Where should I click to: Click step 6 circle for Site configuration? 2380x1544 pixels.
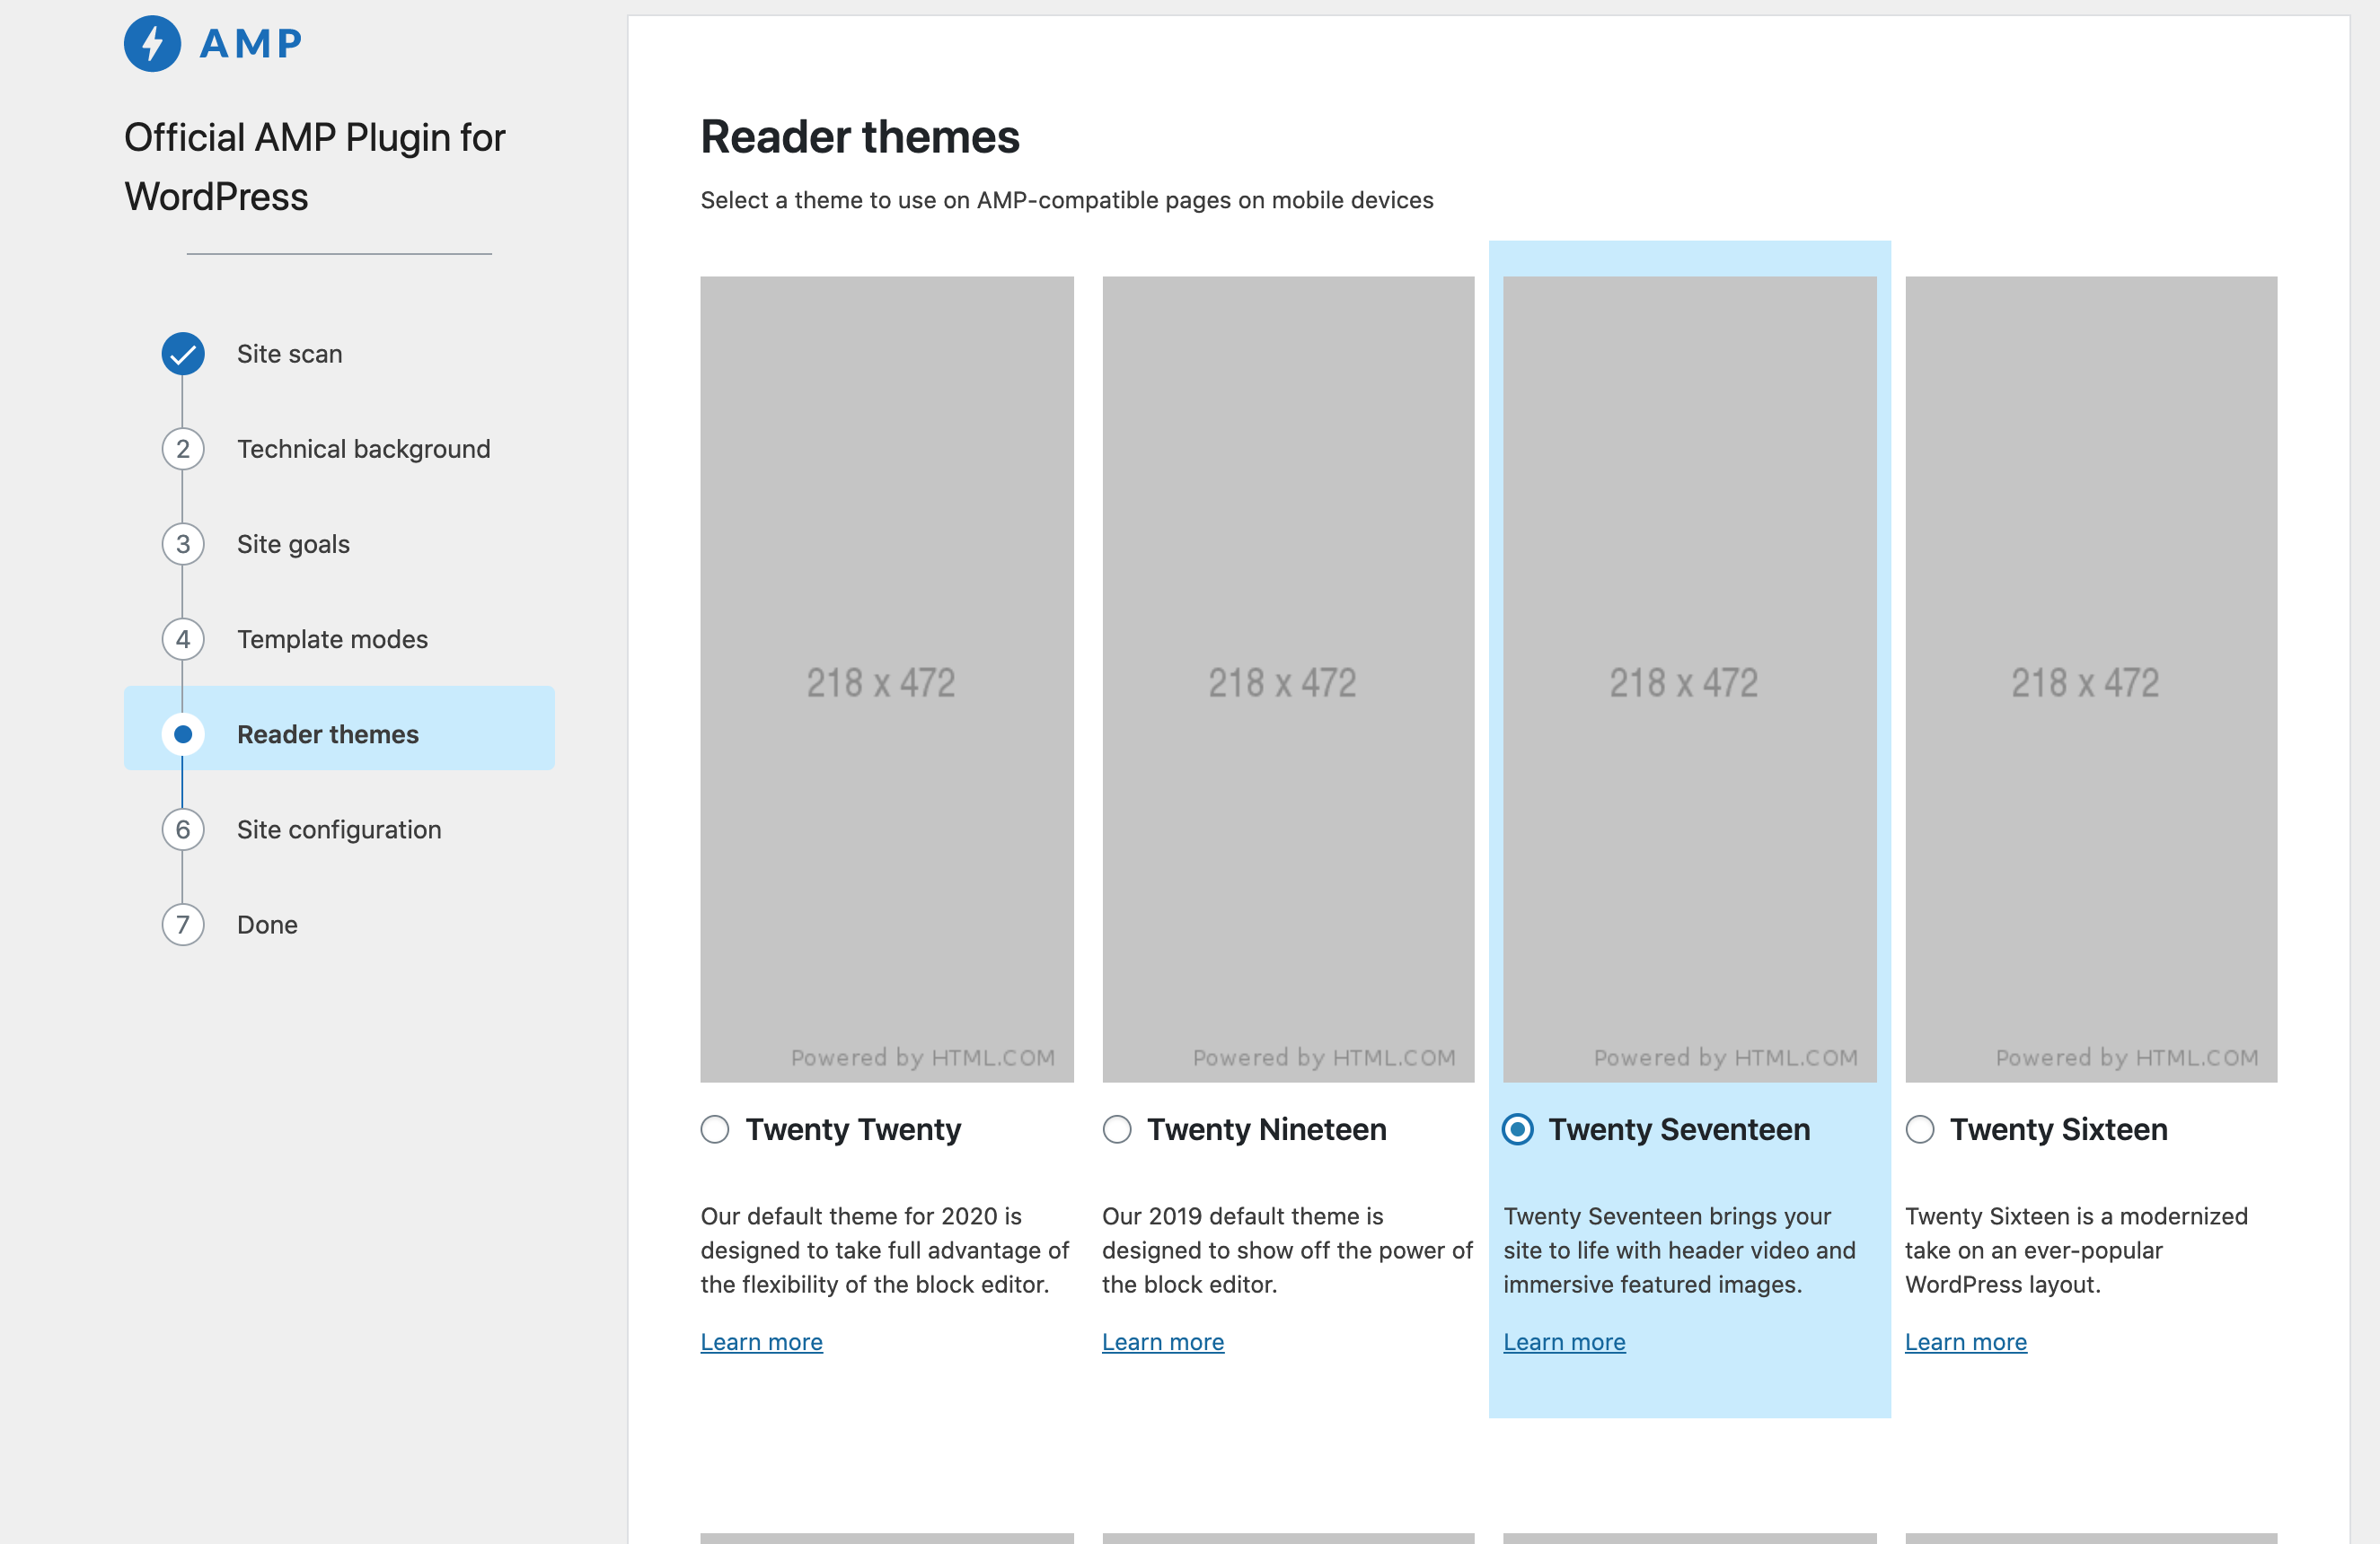(183, 829)
